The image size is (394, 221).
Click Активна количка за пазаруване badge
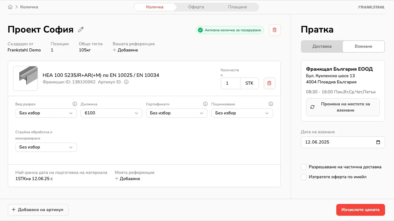[230, 30]
